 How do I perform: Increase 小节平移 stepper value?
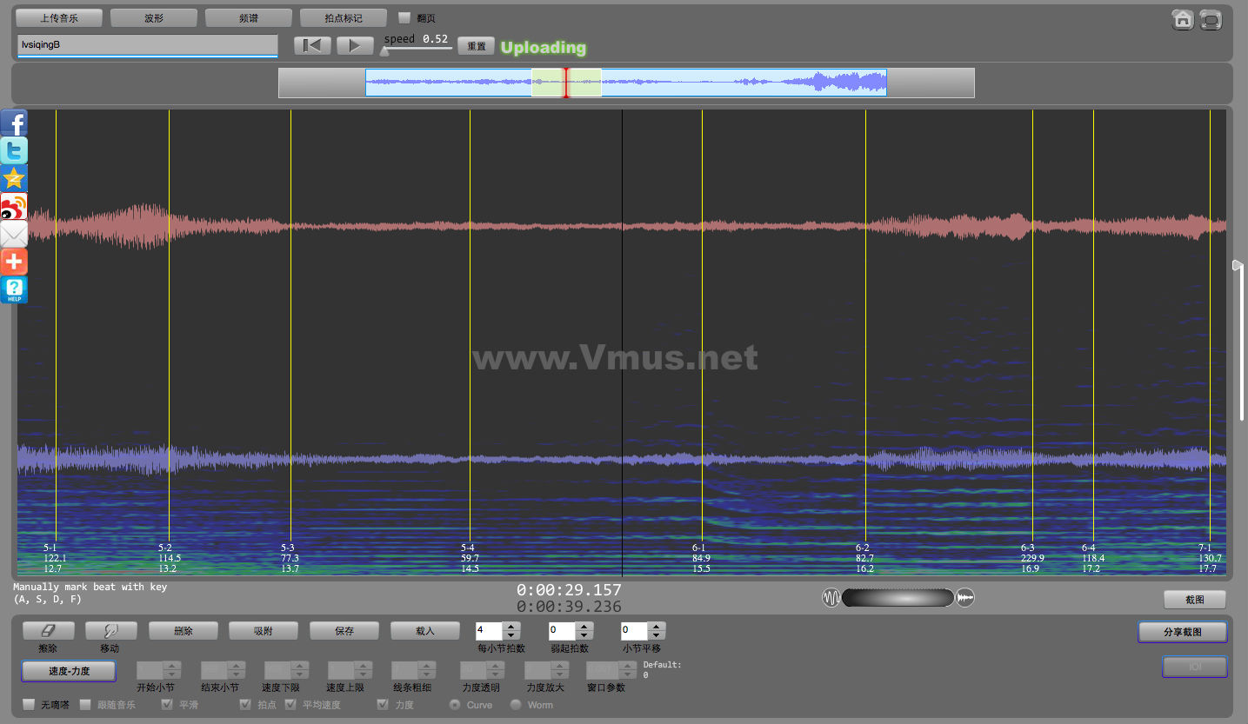pyautogui.click(x=657, y=627)
